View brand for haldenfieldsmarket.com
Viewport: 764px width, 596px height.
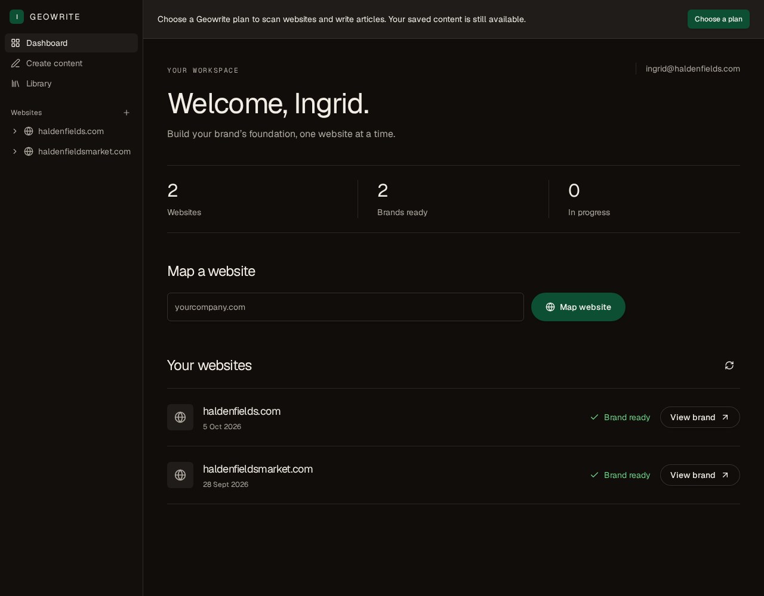tap(700, 475)
